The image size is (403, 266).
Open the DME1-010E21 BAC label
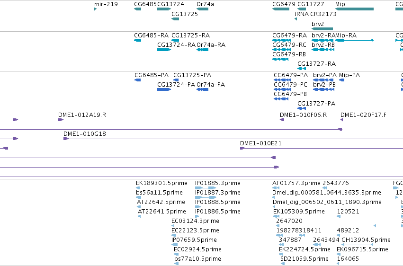pos(261,143)
